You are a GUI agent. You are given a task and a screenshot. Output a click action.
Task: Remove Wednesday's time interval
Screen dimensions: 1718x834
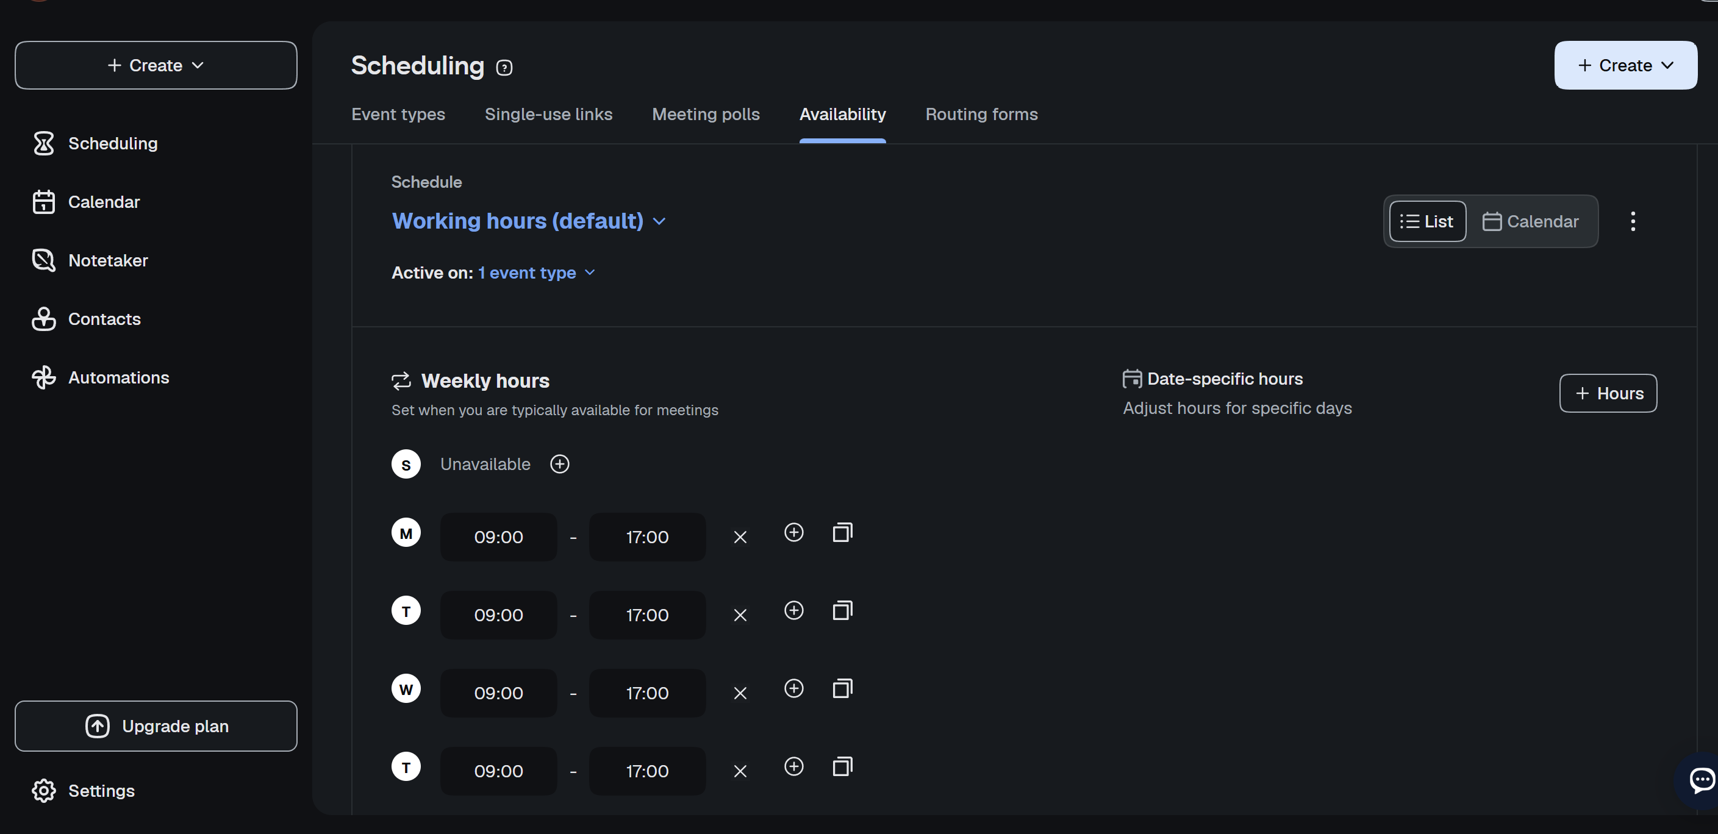point(740,693)
